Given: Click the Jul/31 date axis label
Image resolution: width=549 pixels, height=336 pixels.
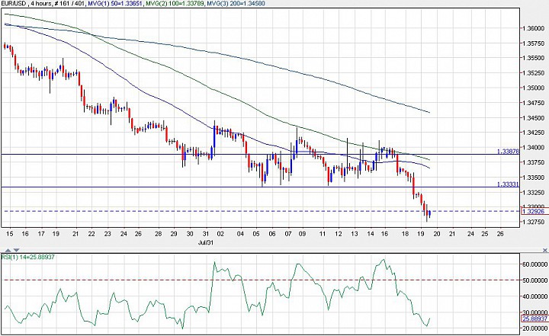Looking at the screenshot, I should [x=206, y=242].
